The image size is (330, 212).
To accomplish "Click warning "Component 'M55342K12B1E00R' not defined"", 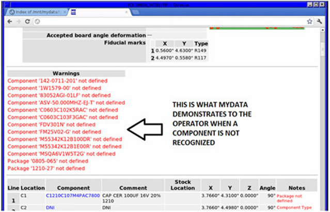I will click(x=65, y=146).
